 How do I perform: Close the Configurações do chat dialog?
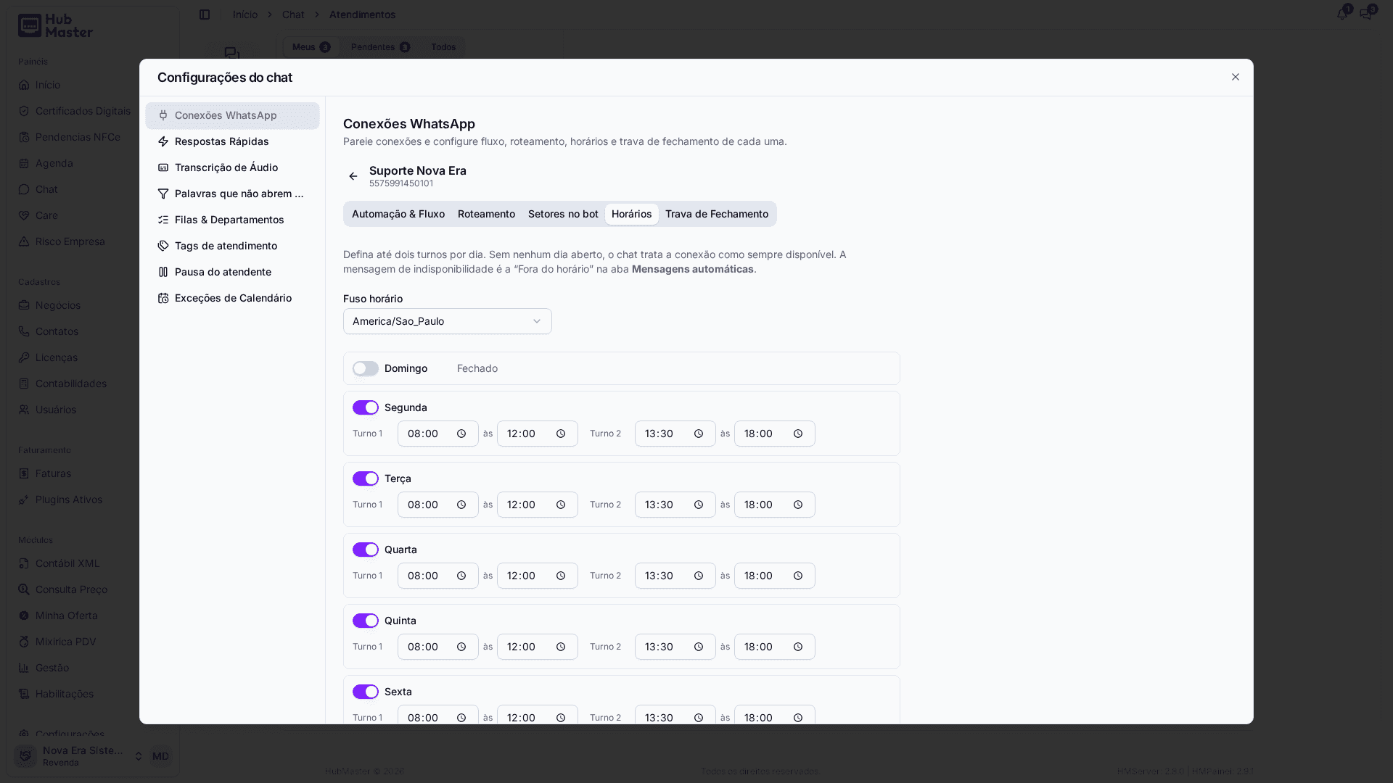click(1236, 77)
